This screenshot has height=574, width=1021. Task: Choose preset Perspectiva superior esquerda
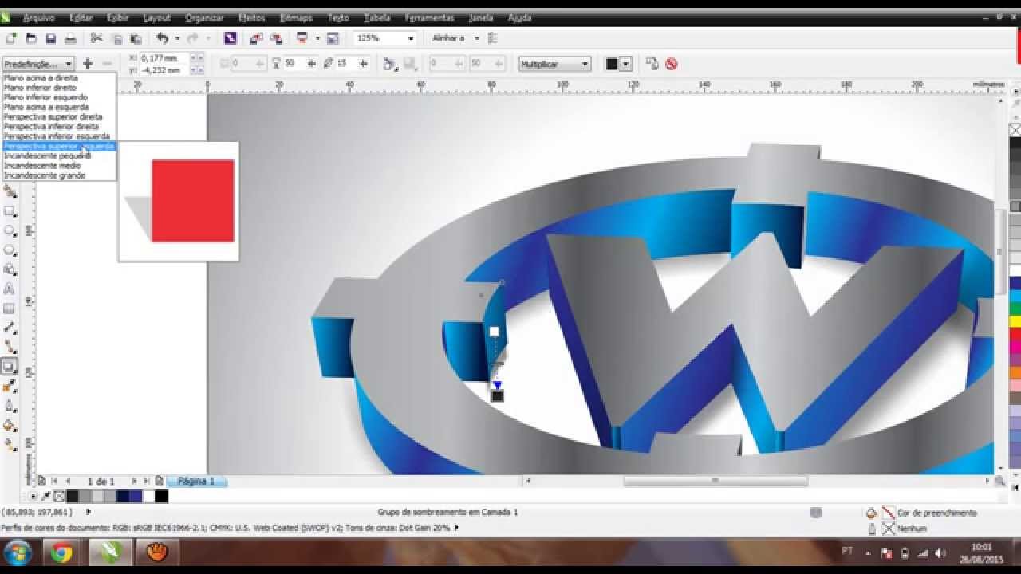coord(60,146)
